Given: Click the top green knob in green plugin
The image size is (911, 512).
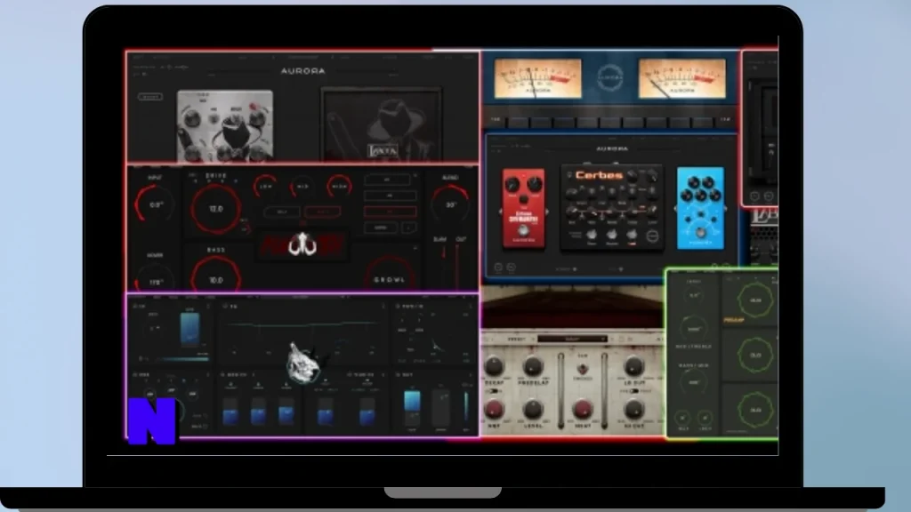Looking at the screenshot, I should tap(755, 300).
